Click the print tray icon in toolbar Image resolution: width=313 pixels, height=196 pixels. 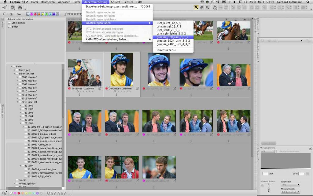point(20,8)
